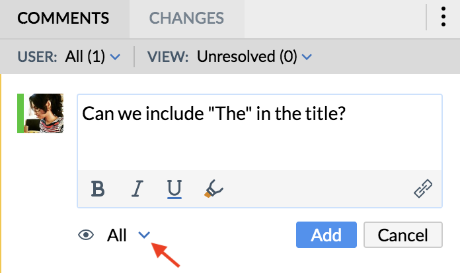Click the chevron after All (1)
This screenshot has width=460, height=273.
115,57
